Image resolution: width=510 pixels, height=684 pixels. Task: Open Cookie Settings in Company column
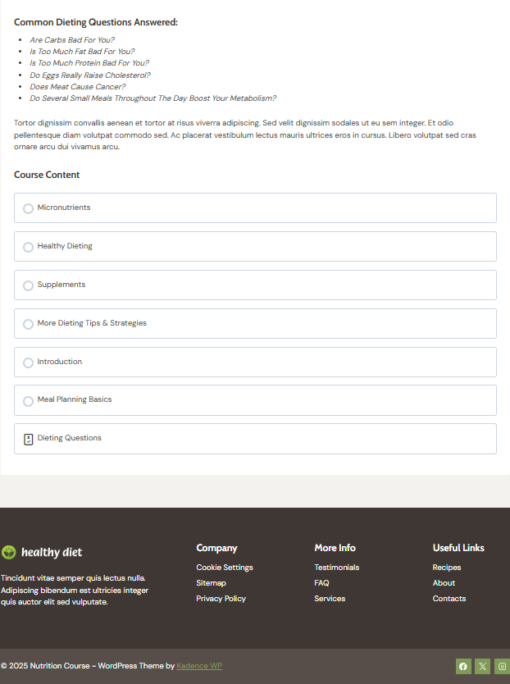pos(225,567)
